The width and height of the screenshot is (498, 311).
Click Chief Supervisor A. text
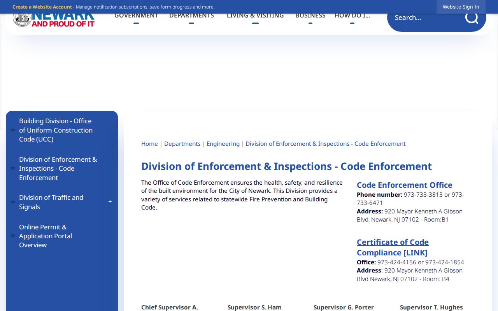(170, 307)
